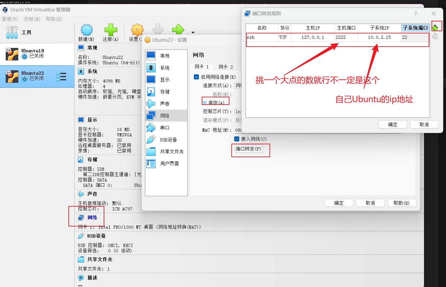Click the TCP protocol cell
446x287 pixels.
pyautogui.click(x=285, y=37)
